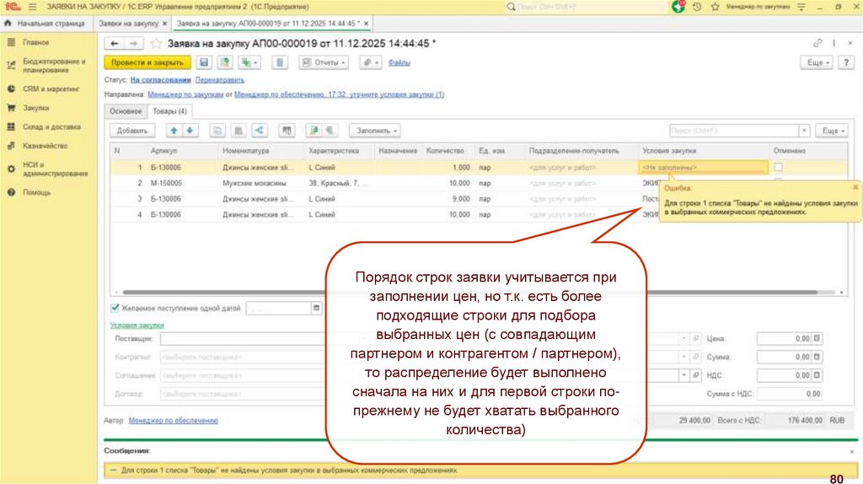The image size is (863, 484).
Task: Open Закупки section in sidebar
Action: click(x=35, y=108)
